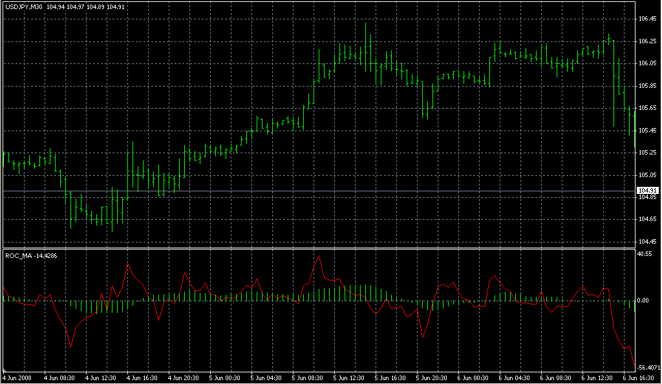The width and height of the screenshot is (662, 384).
Task: Click the 6 Jun 16:30 time label
Action: pos(637,378)
